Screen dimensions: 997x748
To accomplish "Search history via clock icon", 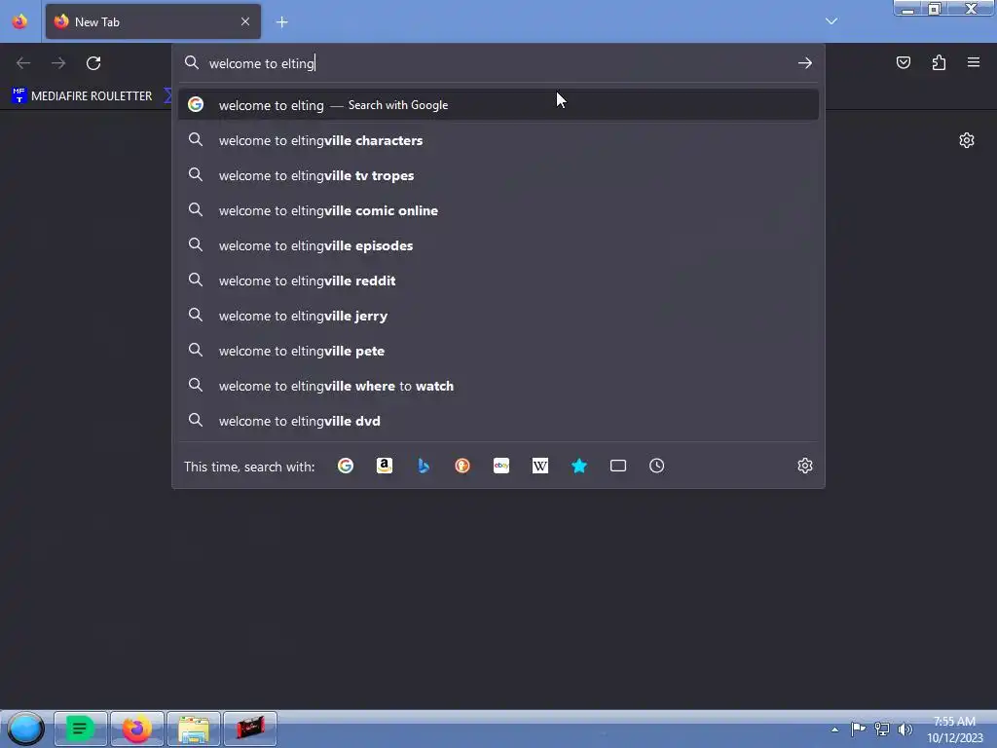I will click(657, 466).
